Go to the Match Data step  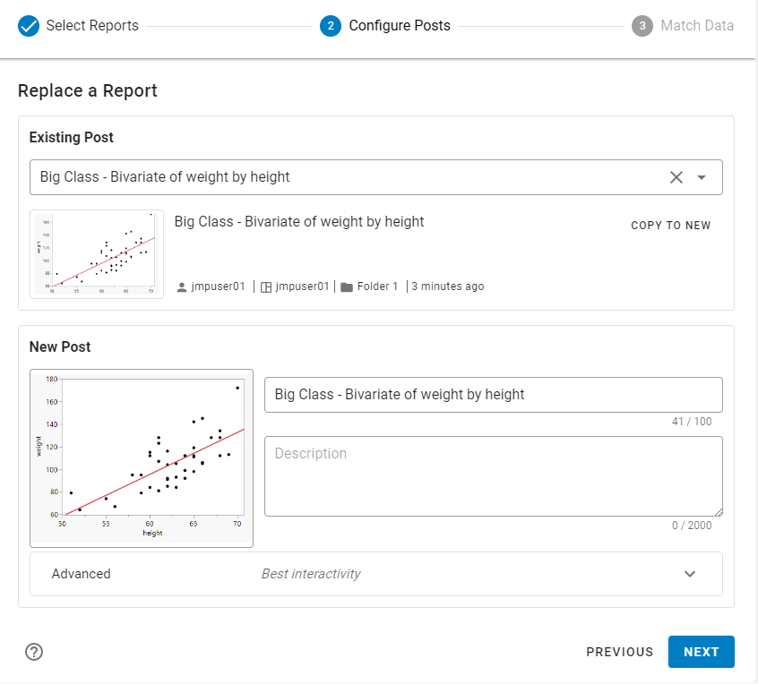point(697,25)
